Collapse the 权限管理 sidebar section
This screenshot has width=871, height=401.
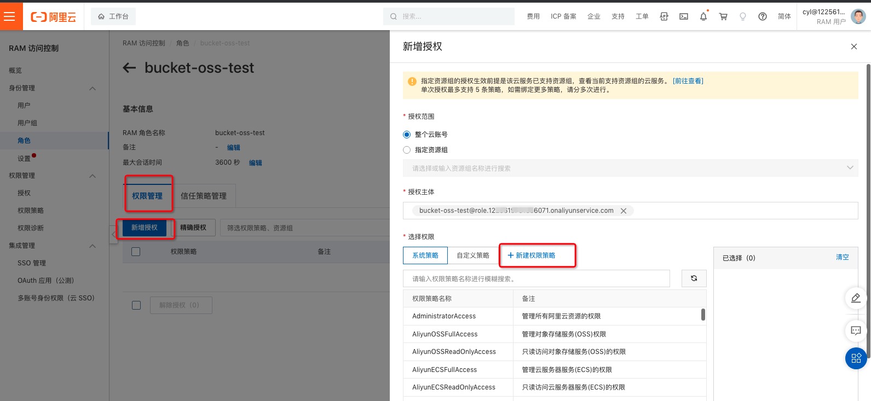click(x=93, y=176)
